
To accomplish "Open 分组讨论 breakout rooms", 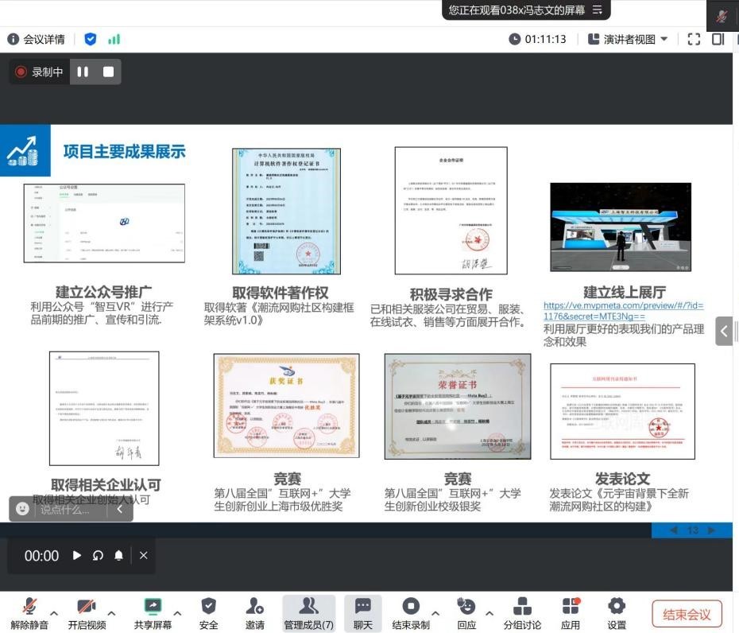I will pos(522,608).
